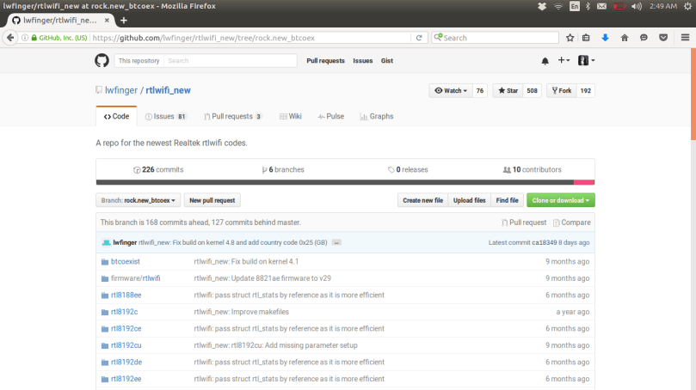This screenshot has width=696, height=390.
Task: Open the user avatar menu
Action: (586, 60)
